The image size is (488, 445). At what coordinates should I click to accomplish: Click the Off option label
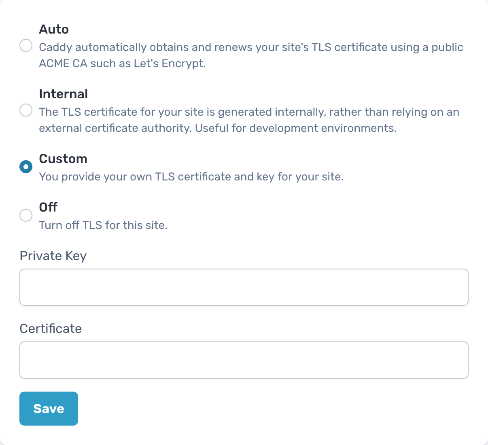(48, 207)
